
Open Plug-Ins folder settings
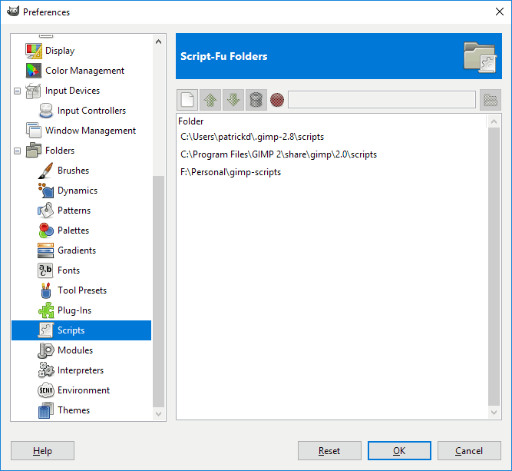pos(74,310)
